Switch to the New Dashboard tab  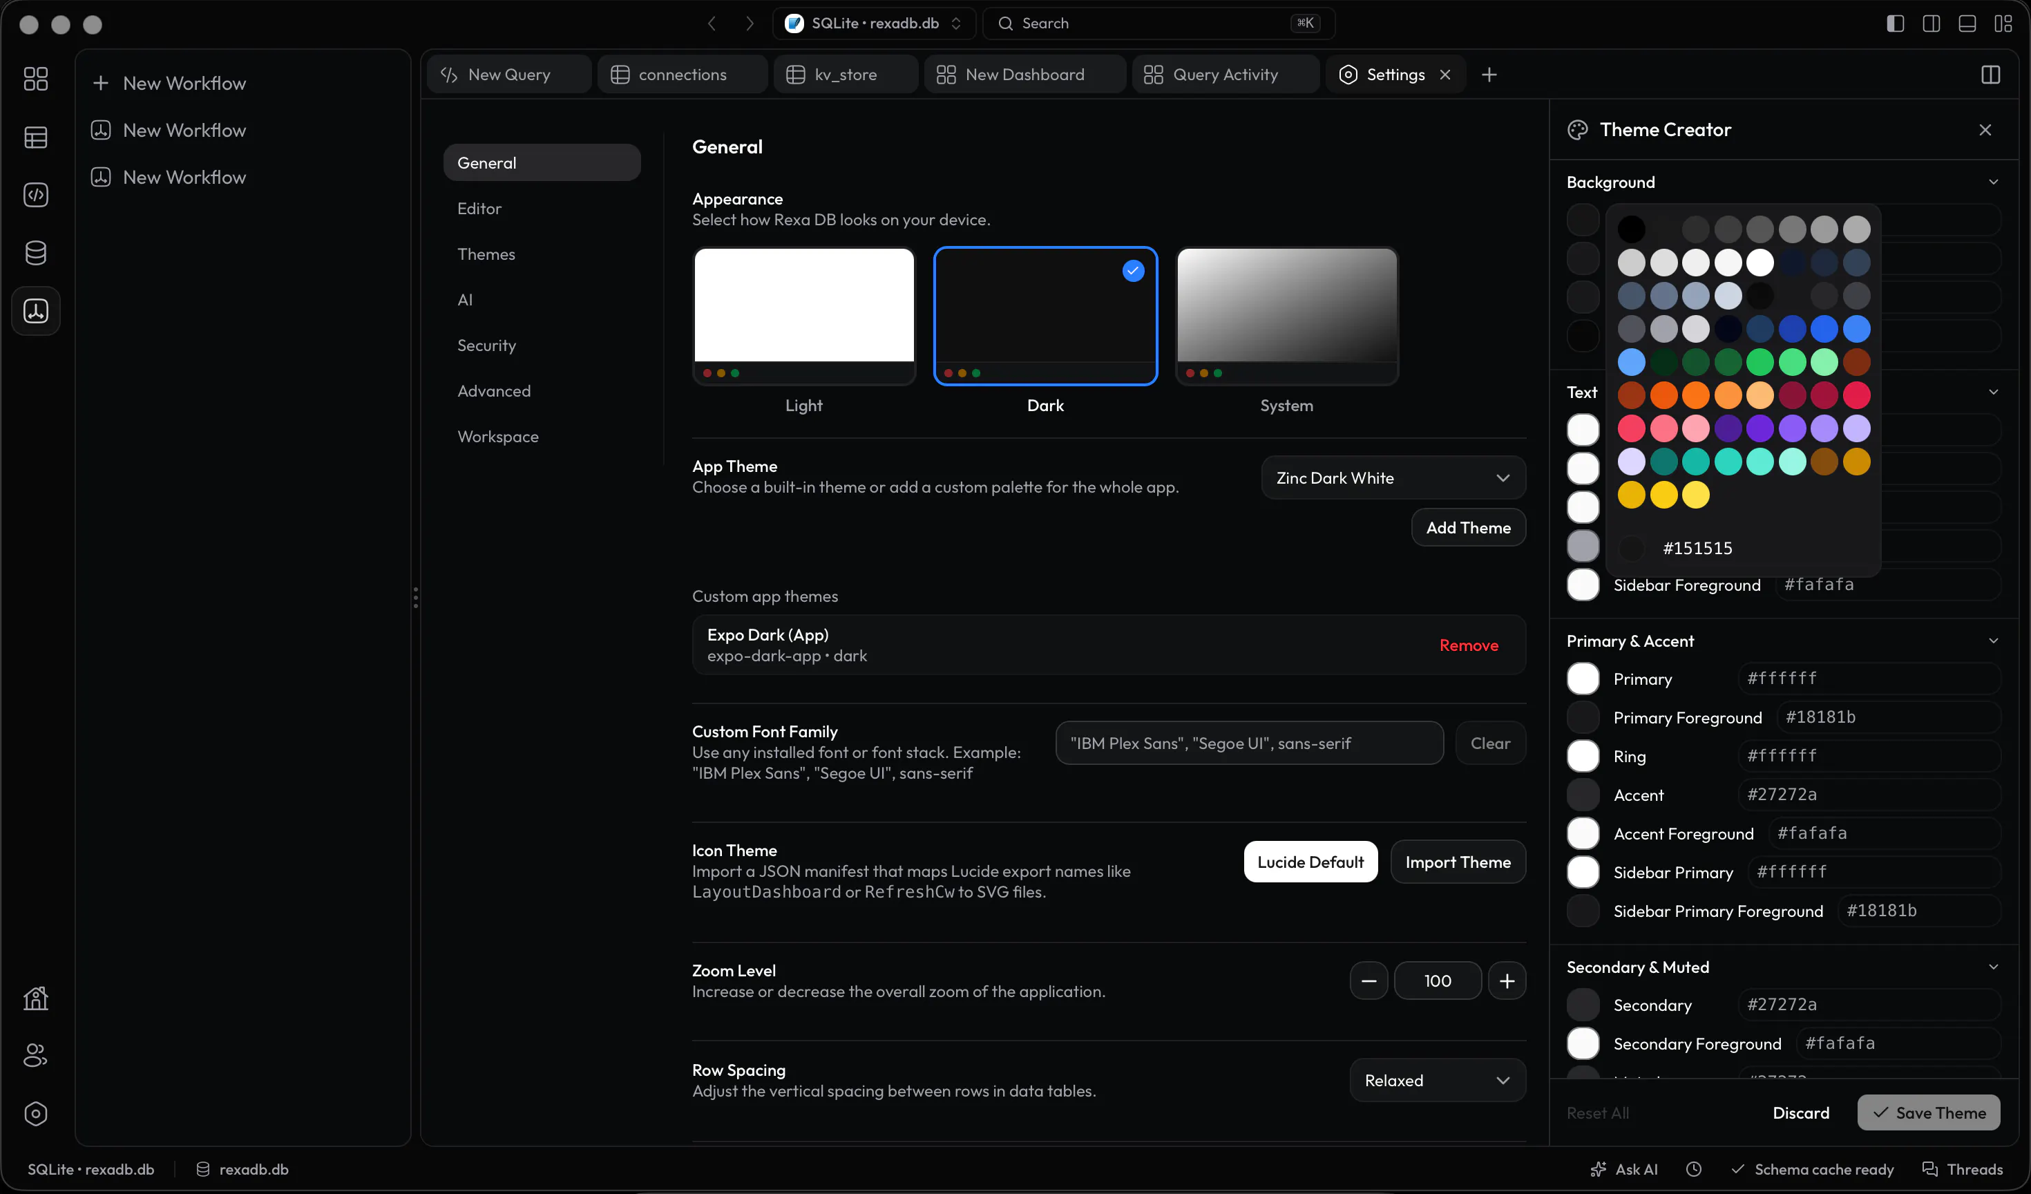tap(1024, 74)
